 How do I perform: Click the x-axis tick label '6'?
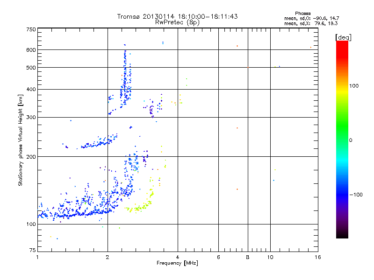coord(218,257)
